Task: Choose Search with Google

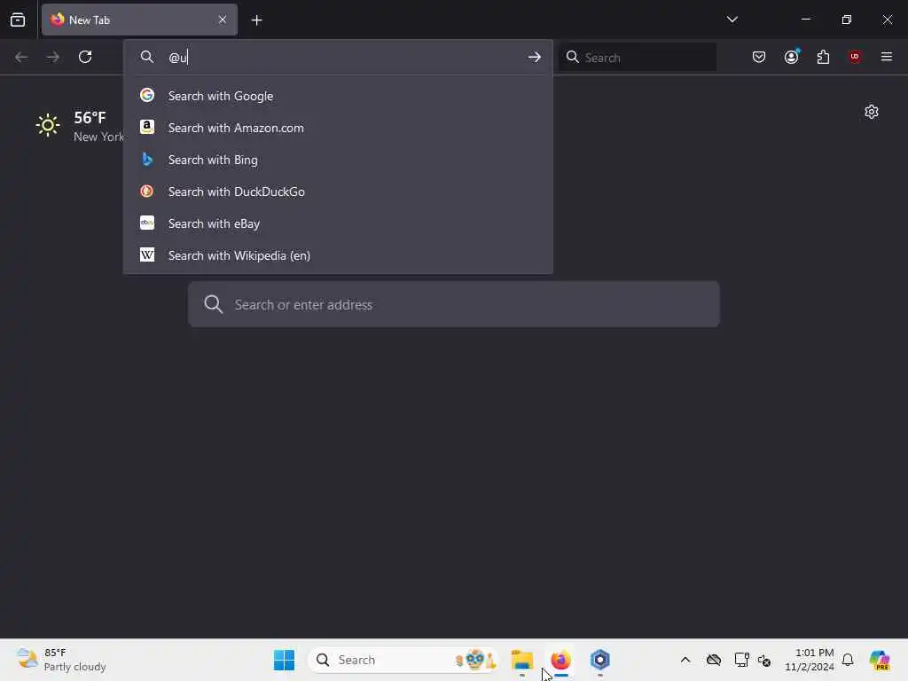Action: point(338,96)
